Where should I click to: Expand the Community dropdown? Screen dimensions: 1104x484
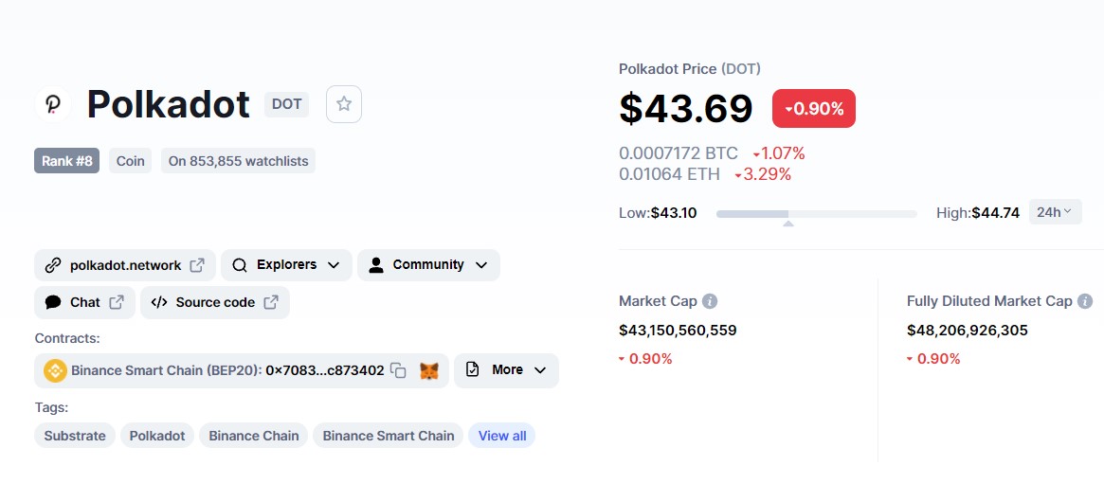click(x=428, y=265)
